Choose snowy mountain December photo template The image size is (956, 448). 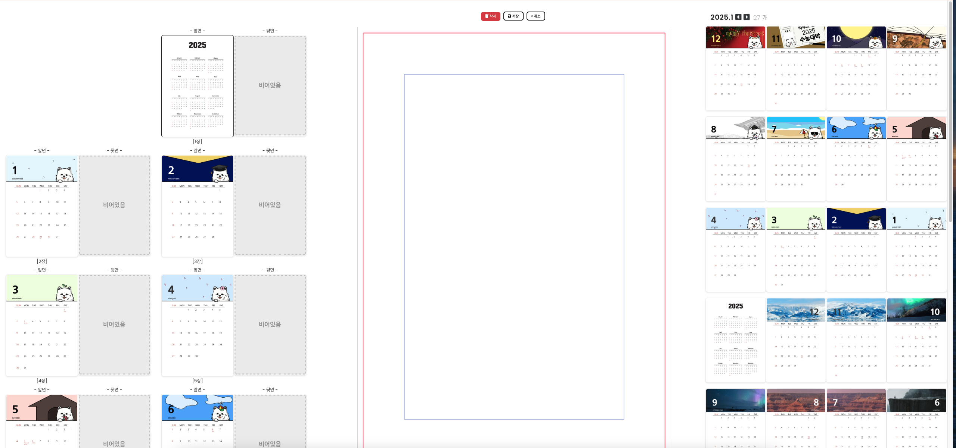click(796, 340)
